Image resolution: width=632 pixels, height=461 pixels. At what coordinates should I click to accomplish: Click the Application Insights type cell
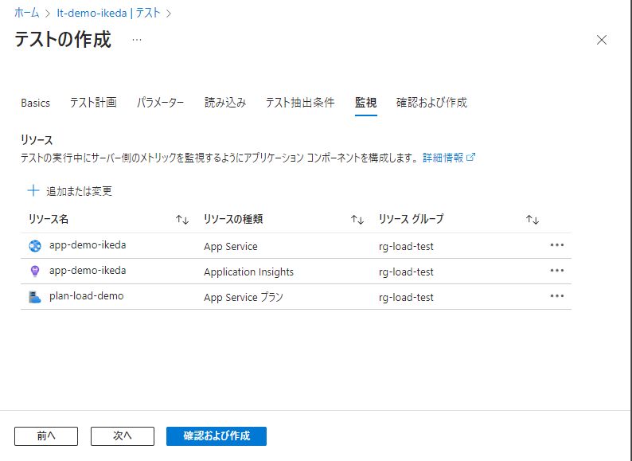click(248, 272)
